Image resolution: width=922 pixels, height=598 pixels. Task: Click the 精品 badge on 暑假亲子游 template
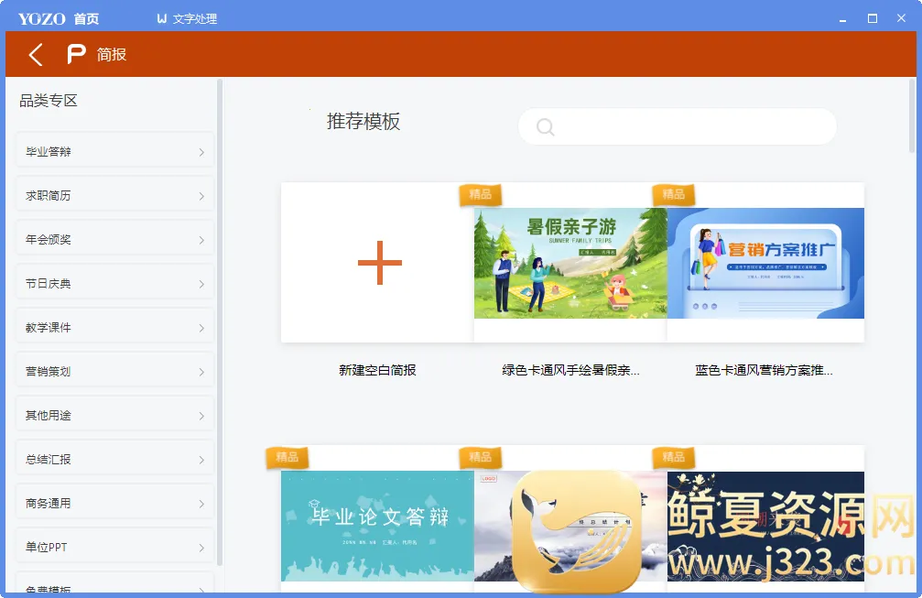(x=481, y=194)
